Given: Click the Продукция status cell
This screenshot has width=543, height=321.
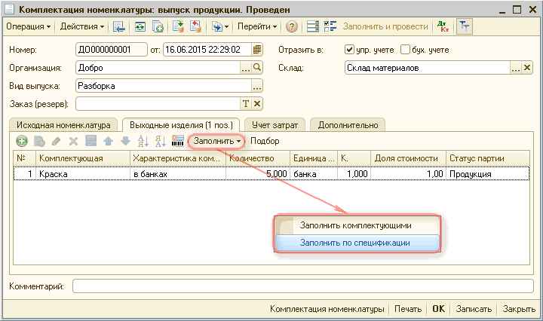Looking at the screenshot, I should (488, 174).
